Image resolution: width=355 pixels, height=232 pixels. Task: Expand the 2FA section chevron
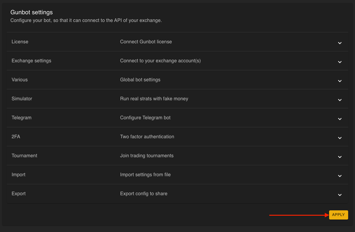pyautogui.click(x=340, y=138)
